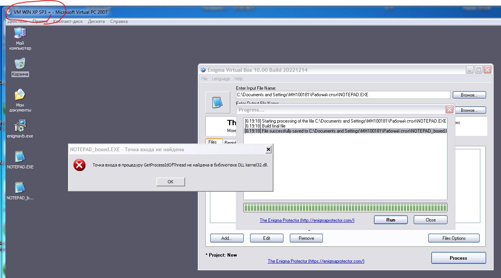Click the Add... button
The height and width of the screenshot is (278, 501).
coord(227,238)
